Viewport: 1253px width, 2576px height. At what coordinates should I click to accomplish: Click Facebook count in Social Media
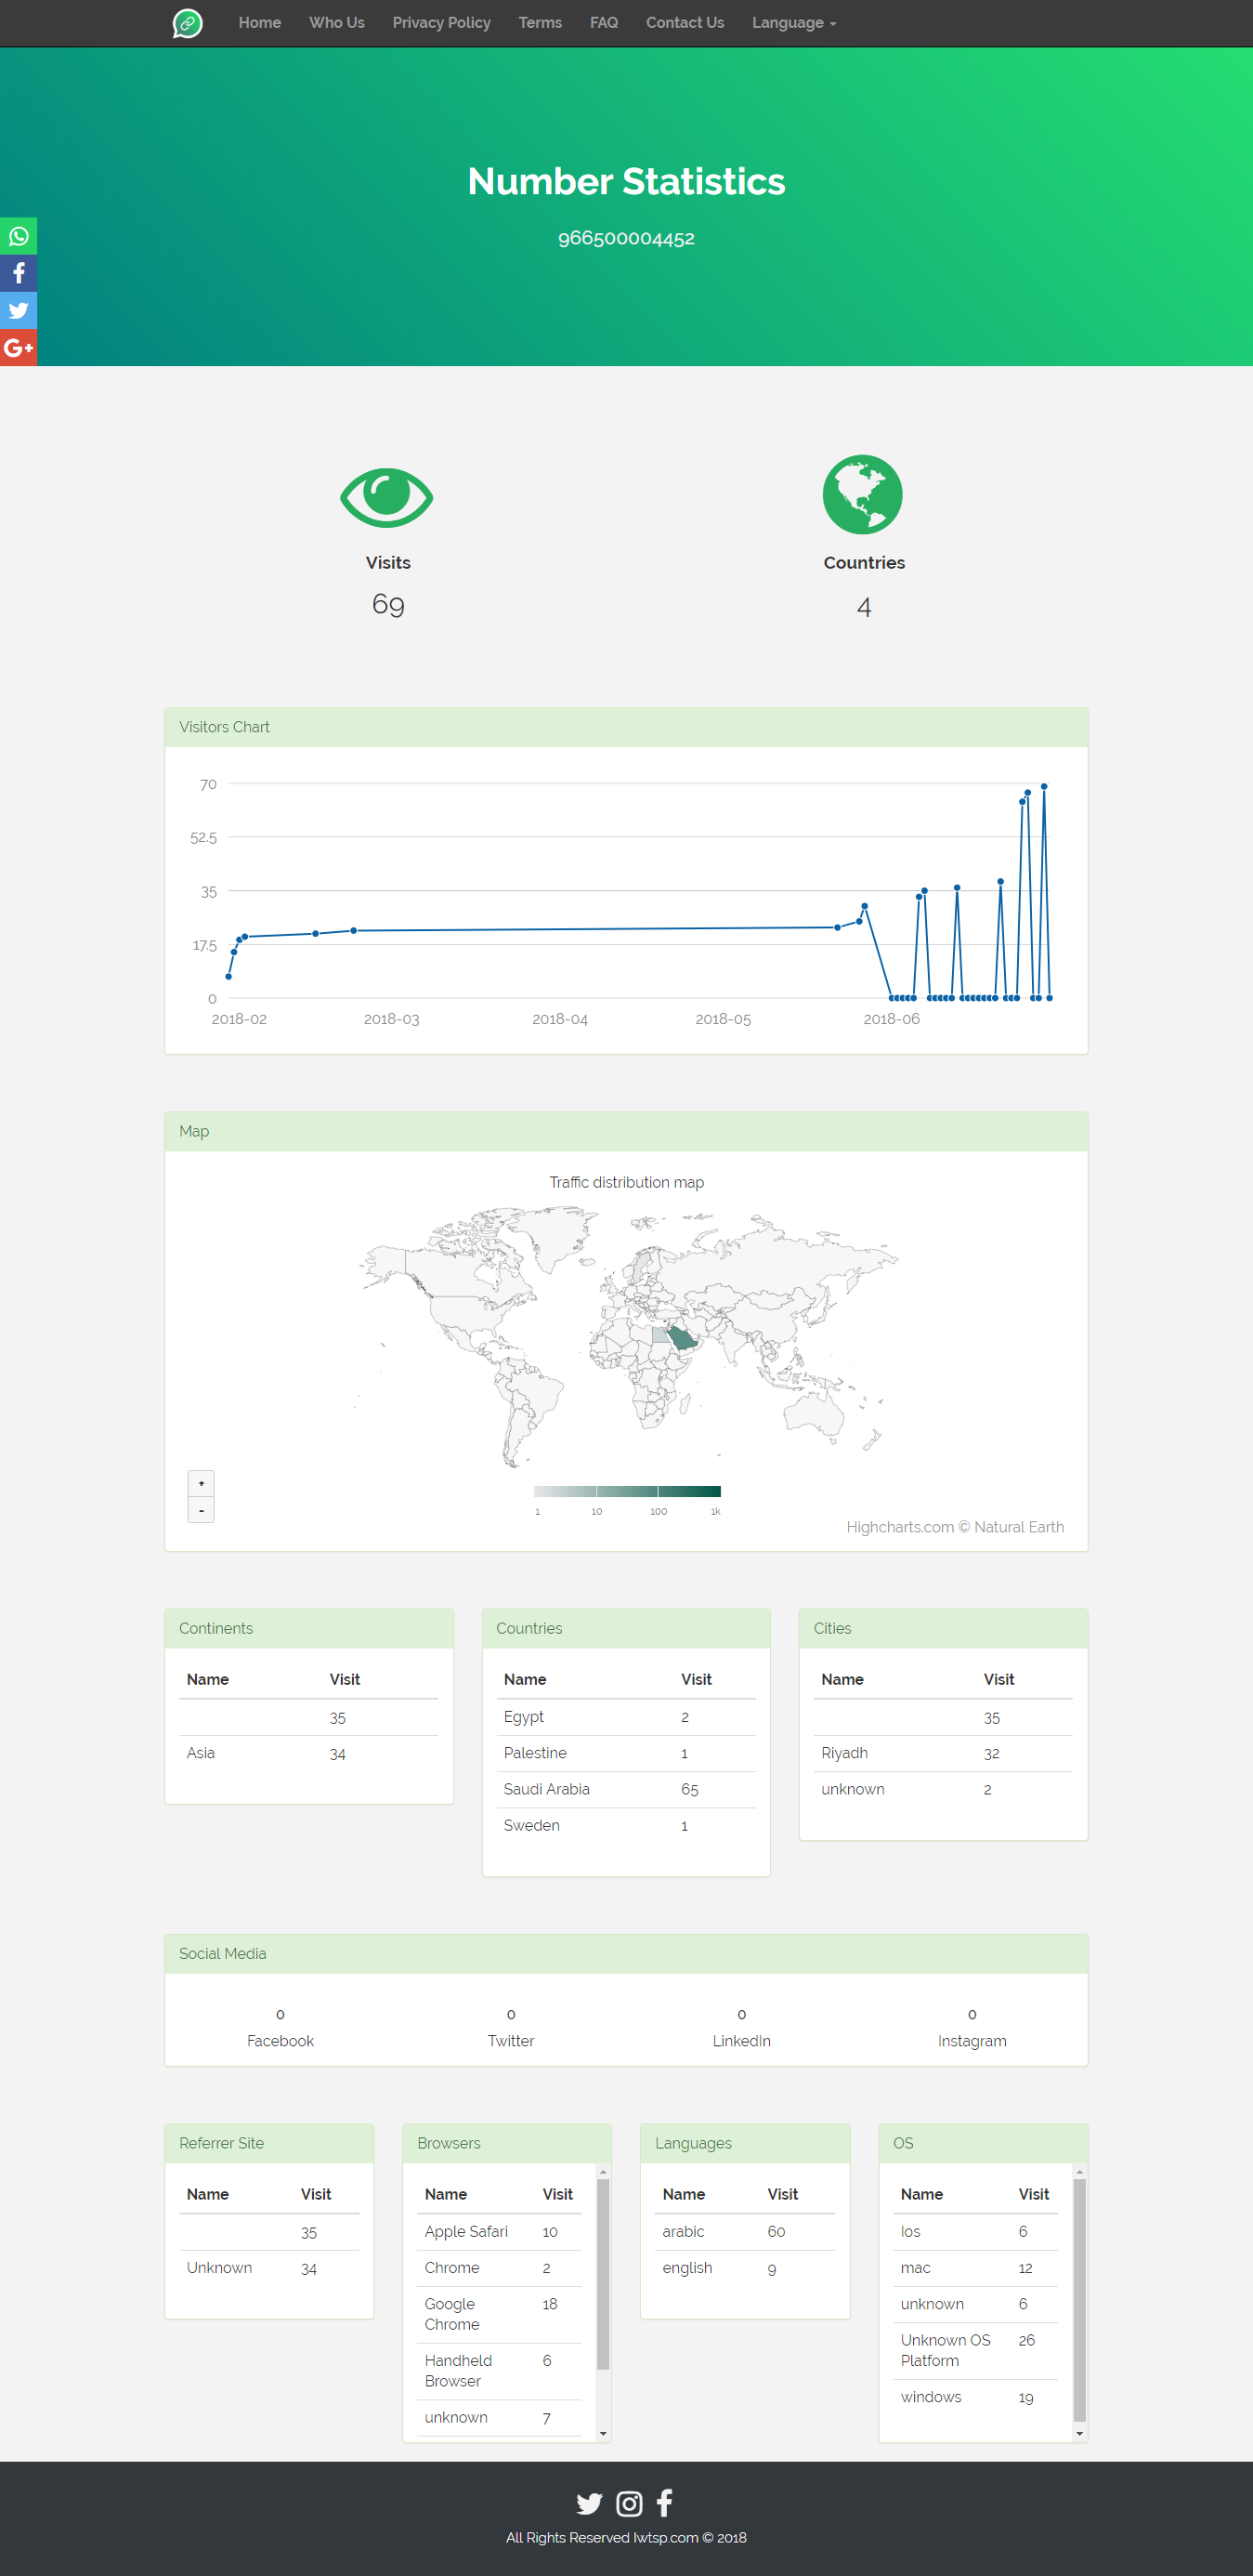(280, 2014)
